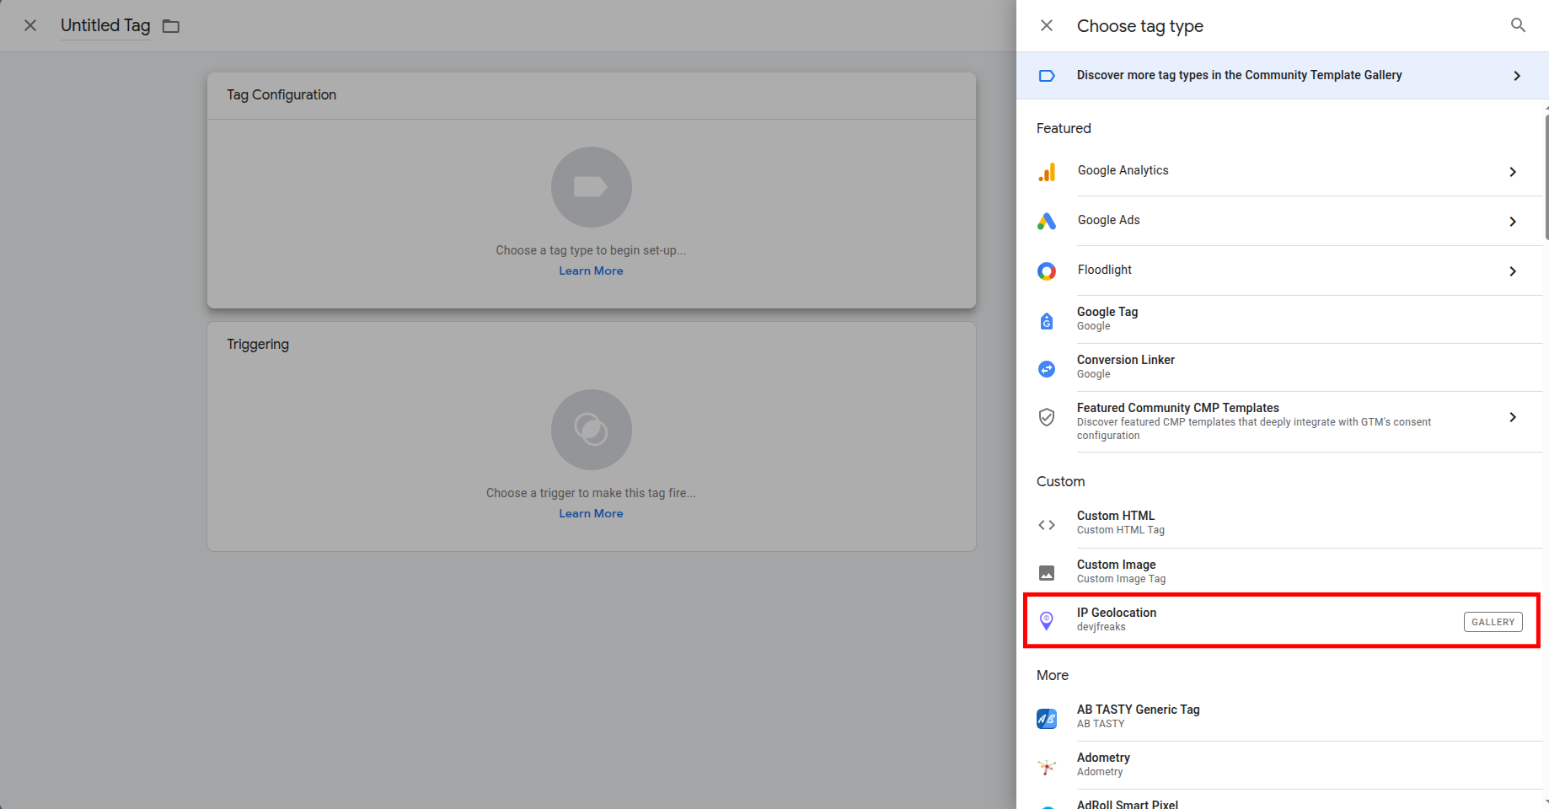This screenshot has width=1549, height=809.
Task: Click the Choose a trigger to make this tag fire text
Action: click(x=591, y=493)
